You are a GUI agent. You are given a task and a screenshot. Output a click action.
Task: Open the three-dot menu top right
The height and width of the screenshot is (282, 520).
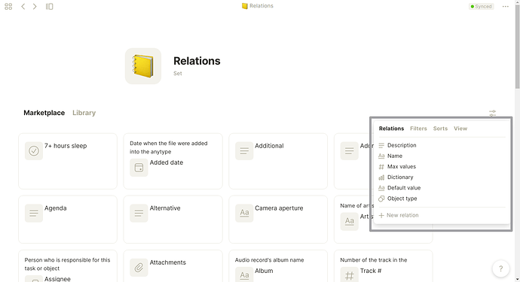pyautogui.click(x=505, y=6)
